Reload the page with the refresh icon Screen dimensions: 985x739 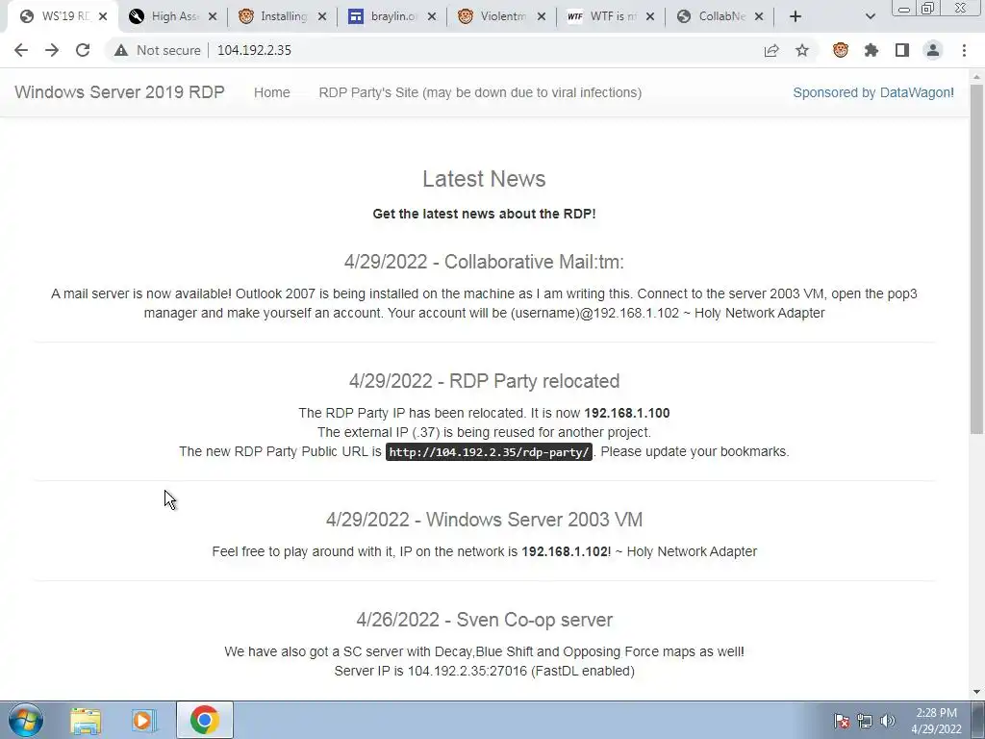click(x=83, y=50)
